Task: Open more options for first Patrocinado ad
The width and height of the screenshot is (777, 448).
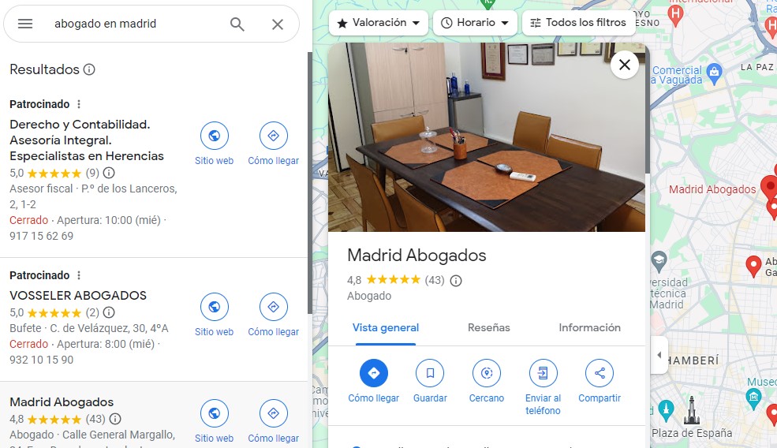Action: point(79,104)
